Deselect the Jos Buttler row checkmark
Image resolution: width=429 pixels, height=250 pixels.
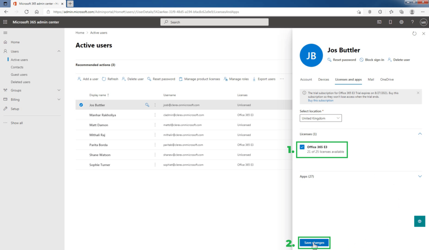pyautogui.click(x=81, y=105)
